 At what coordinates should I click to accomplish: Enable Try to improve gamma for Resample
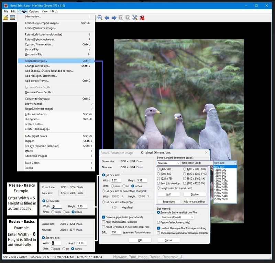tap(158, 233)
